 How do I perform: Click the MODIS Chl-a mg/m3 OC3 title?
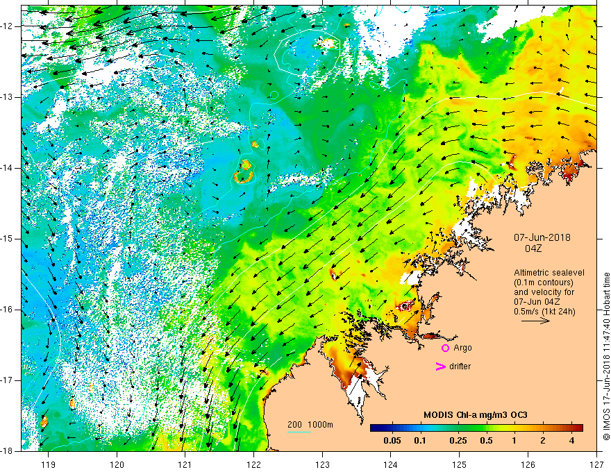pos(476,415)
